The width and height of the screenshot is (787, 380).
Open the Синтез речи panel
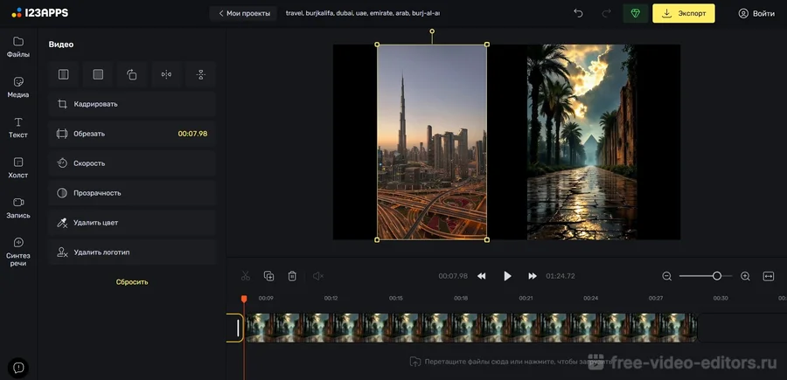coord(18,252)
